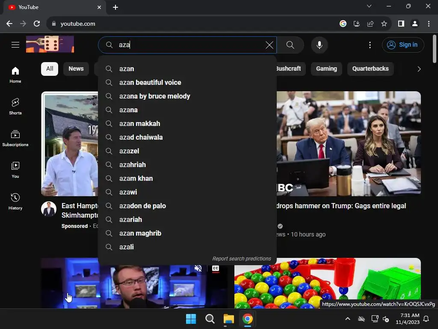The height and width of the screenshot is (329, 438).
Task: Unmute the previewing video
Action: coord(198,268)
